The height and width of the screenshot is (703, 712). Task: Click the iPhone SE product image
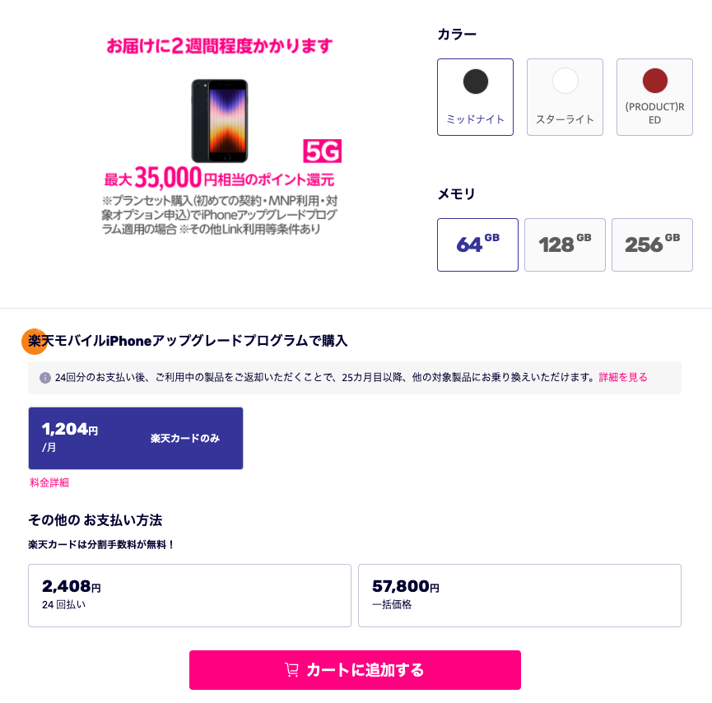(220, 121)
